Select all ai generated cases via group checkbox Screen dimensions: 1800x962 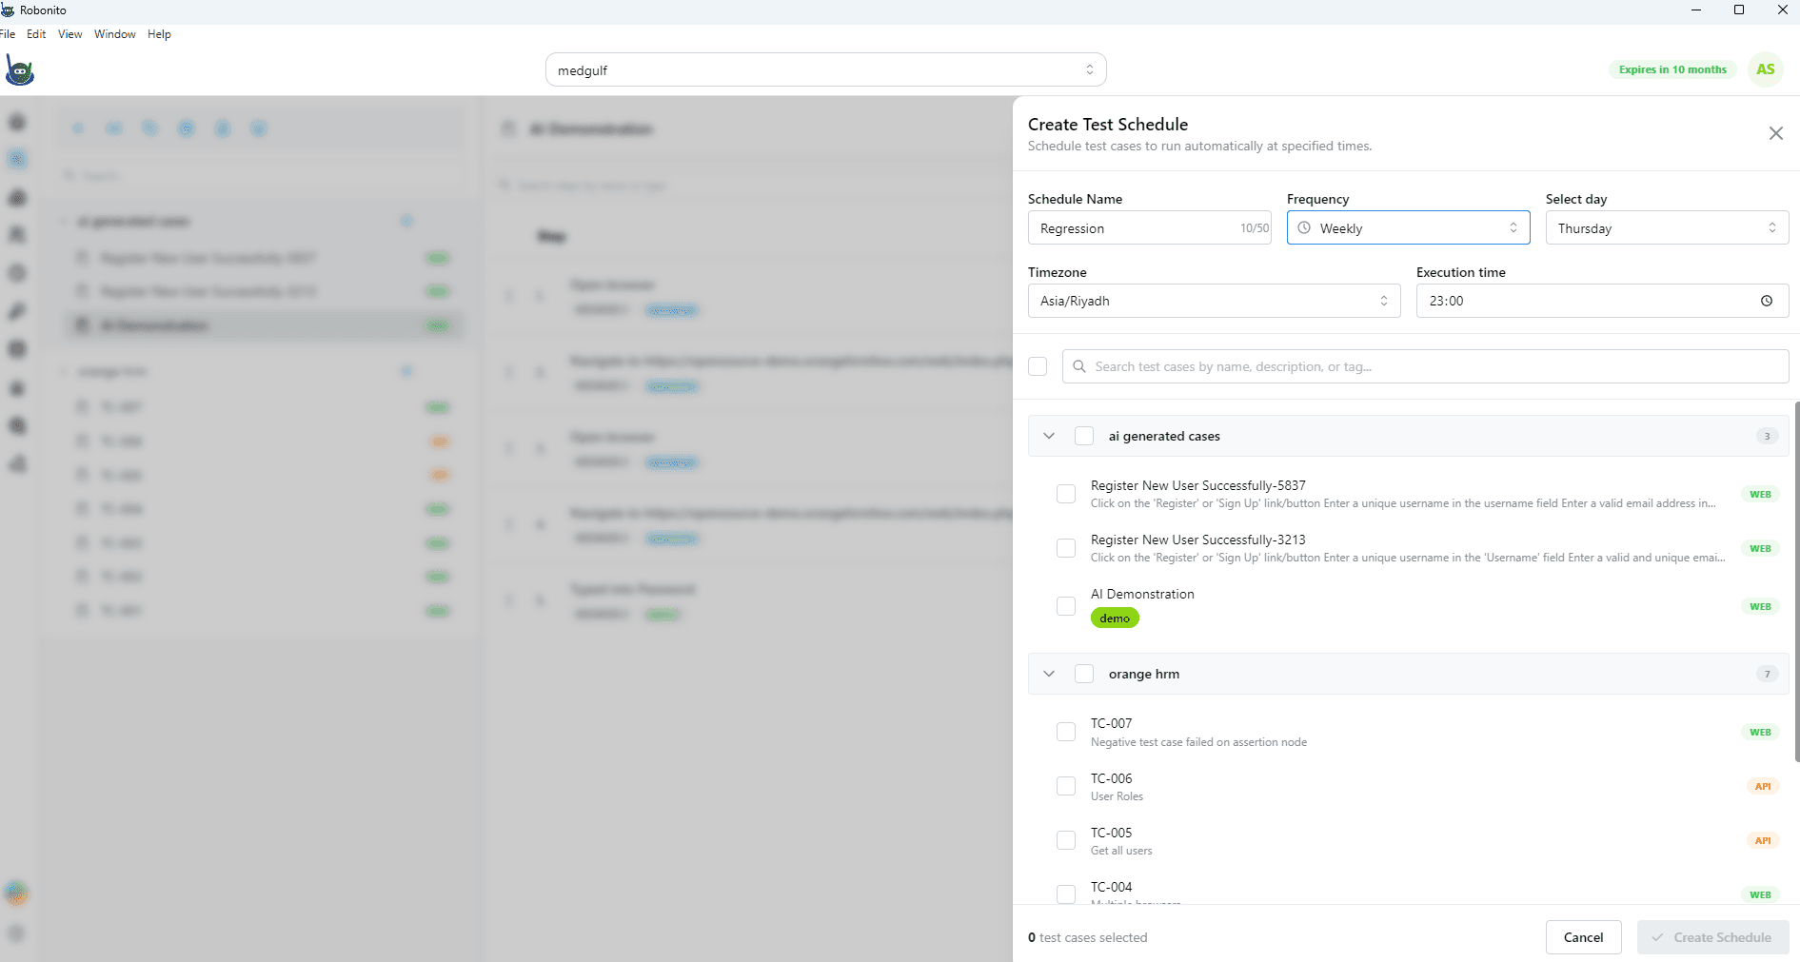(x=1083, y=436)
